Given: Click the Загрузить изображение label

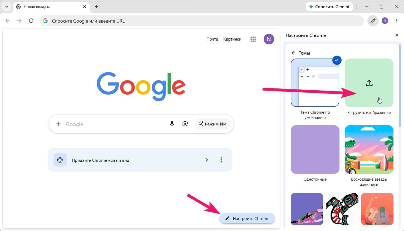Looking at the screenshot, I should coord(369,113).
